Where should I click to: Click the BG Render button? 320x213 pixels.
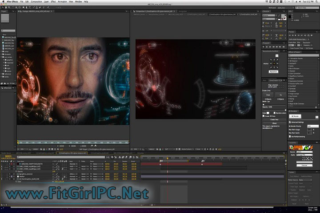[295, 116]
